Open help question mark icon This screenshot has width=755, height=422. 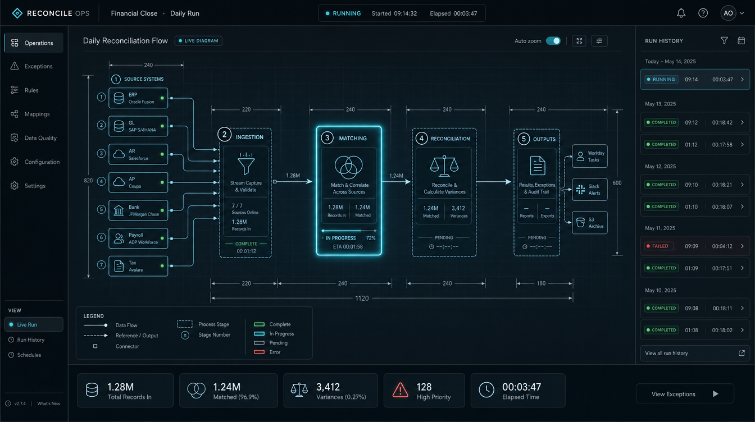(x=703, y=13)
